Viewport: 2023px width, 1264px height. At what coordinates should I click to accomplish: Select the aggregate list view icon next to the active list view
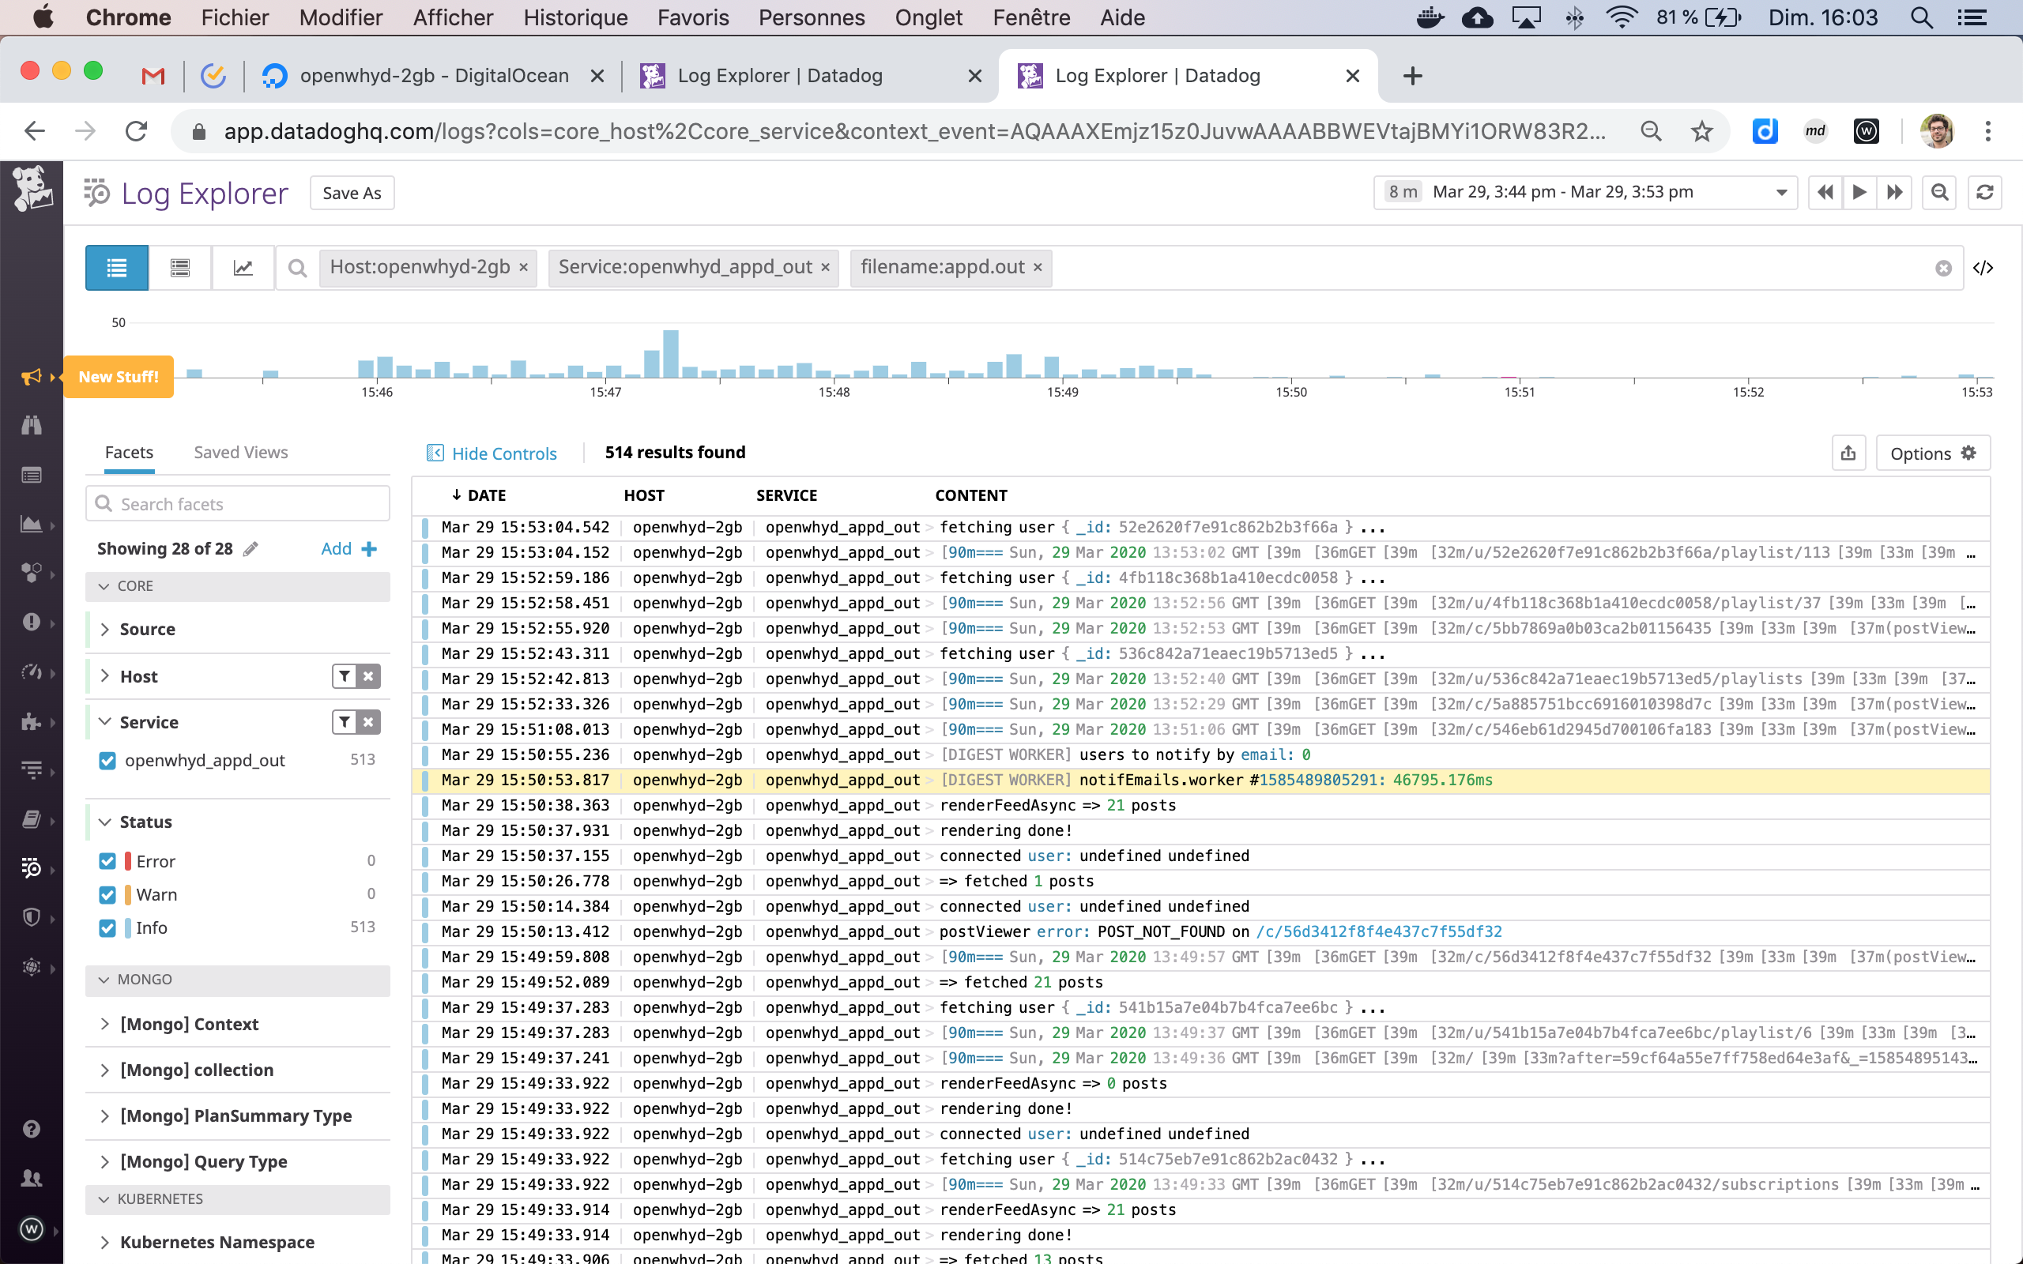[179, 268]
